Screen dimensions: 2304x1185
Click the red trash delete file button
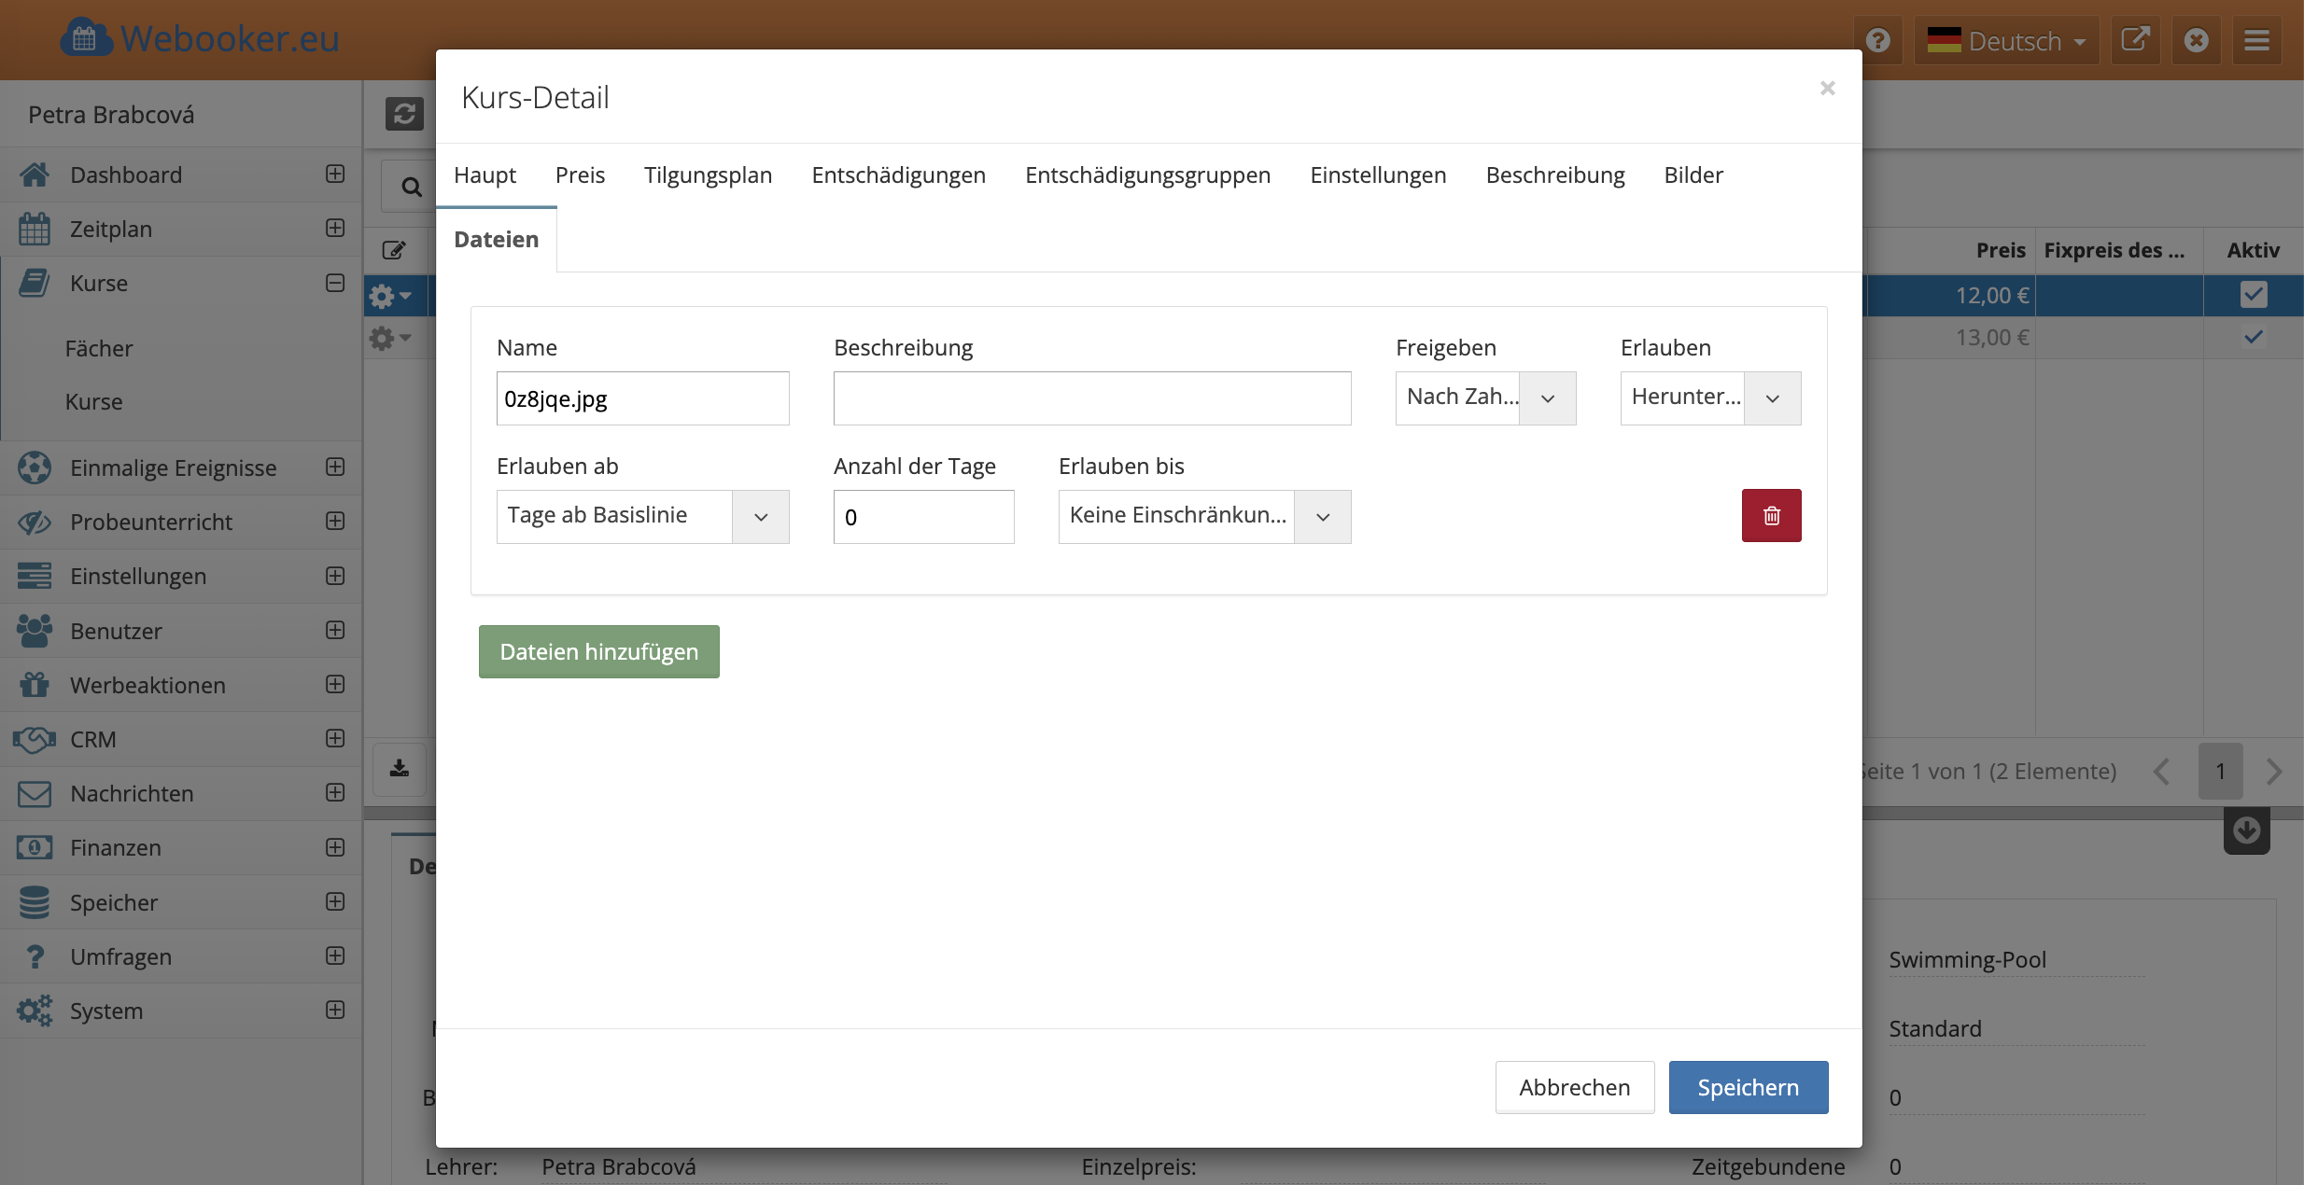click(1771, 515)
